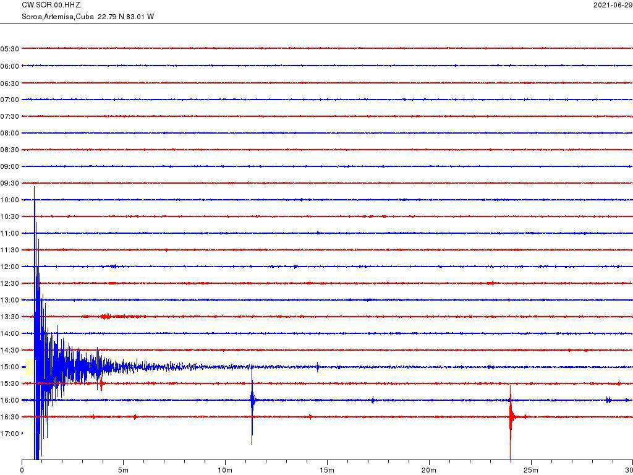This screenshot has height=475, width=633.
Task: Select the 13:00 time label
Action: (x=10, y=301)
